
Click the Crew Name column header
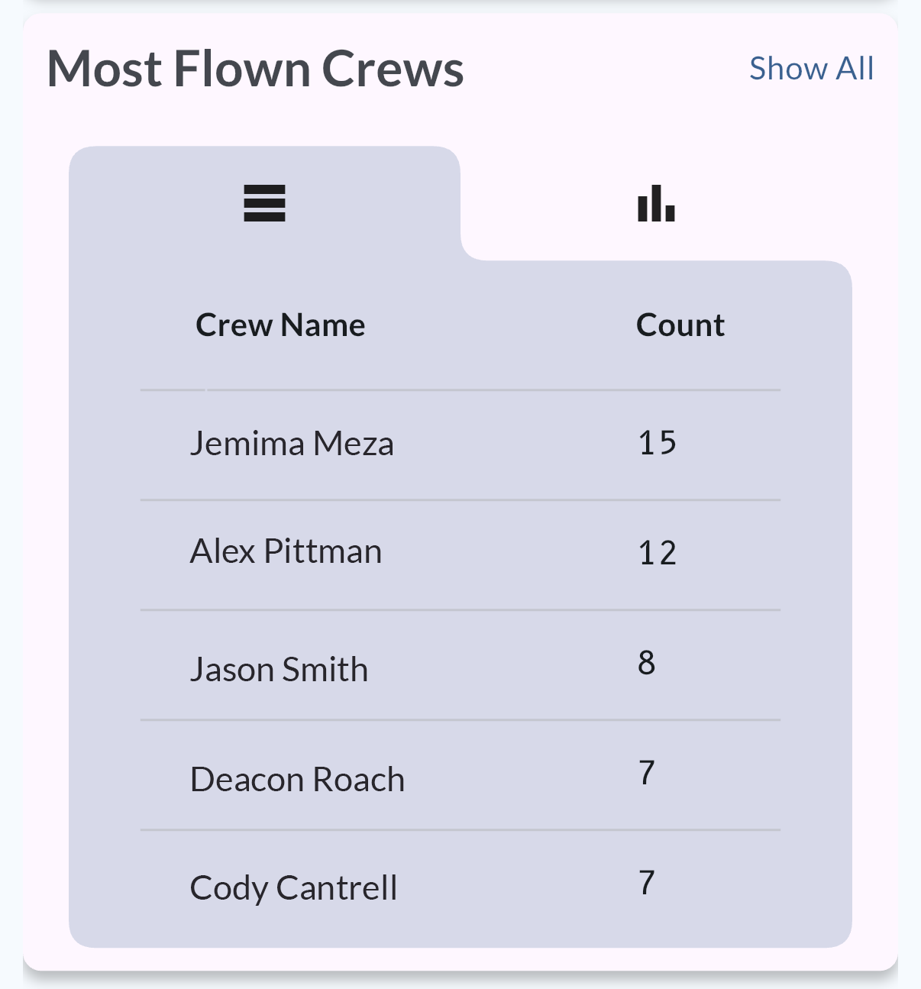[x=280, y=325]
